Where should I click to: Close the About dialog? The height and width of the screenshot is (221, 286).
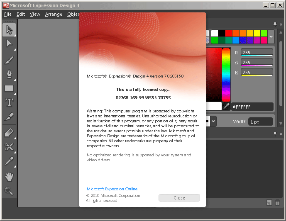[179, 198]
